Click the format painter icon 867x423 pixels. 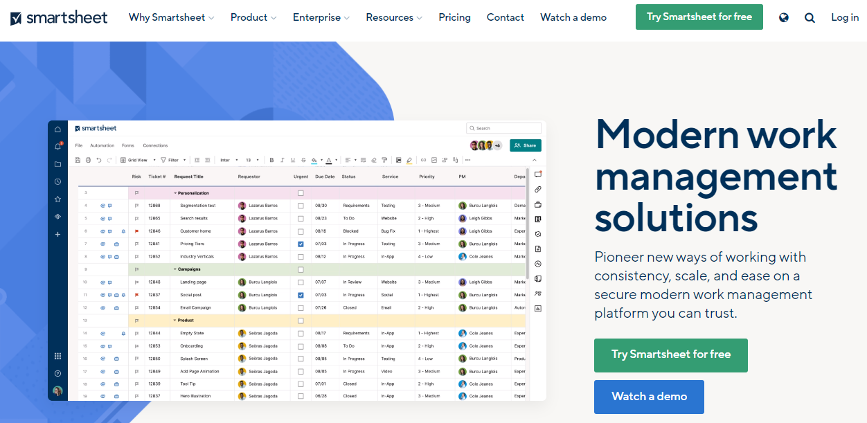(x=385, y=160)
